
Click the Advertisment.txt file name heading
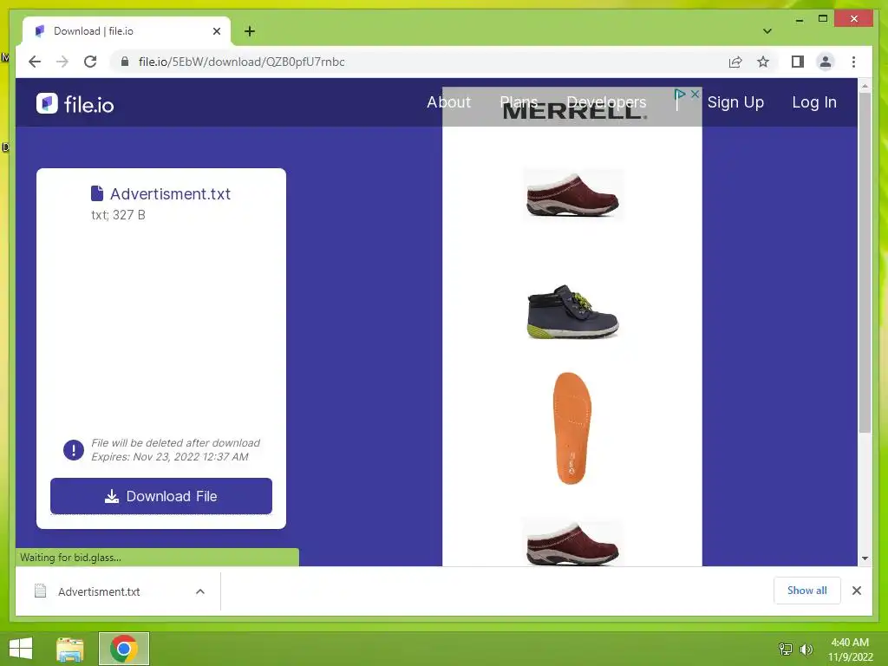(170, 193)
